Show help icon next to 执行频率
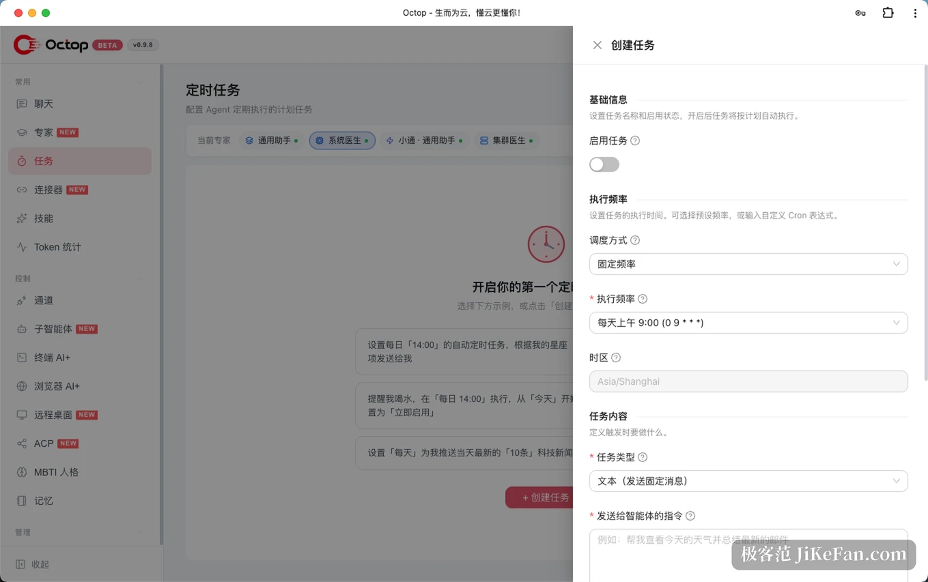Screen dimensions: 928x582 coord(643,299)
